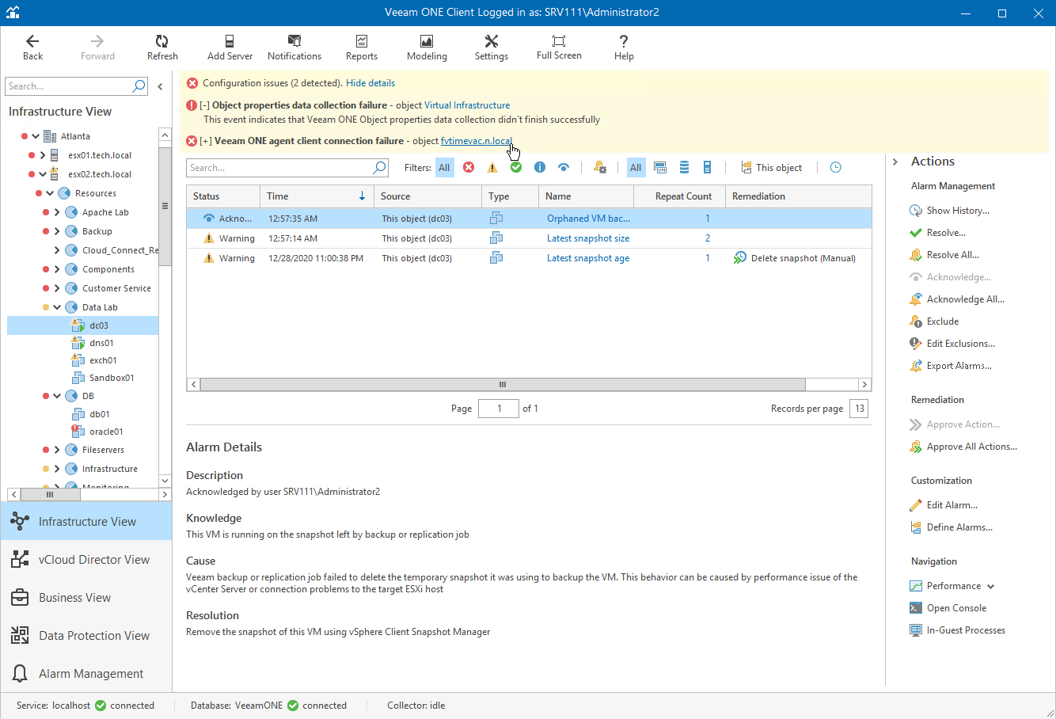Click the Exclude bell icon
This screenshot has height=719, width=1056.
tap(916, 321)
